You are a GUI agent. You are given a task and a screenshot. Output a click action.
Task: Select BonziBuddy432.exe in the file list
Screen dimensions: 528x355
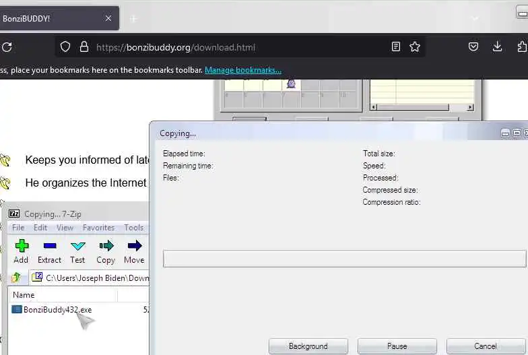pos(51,310)
